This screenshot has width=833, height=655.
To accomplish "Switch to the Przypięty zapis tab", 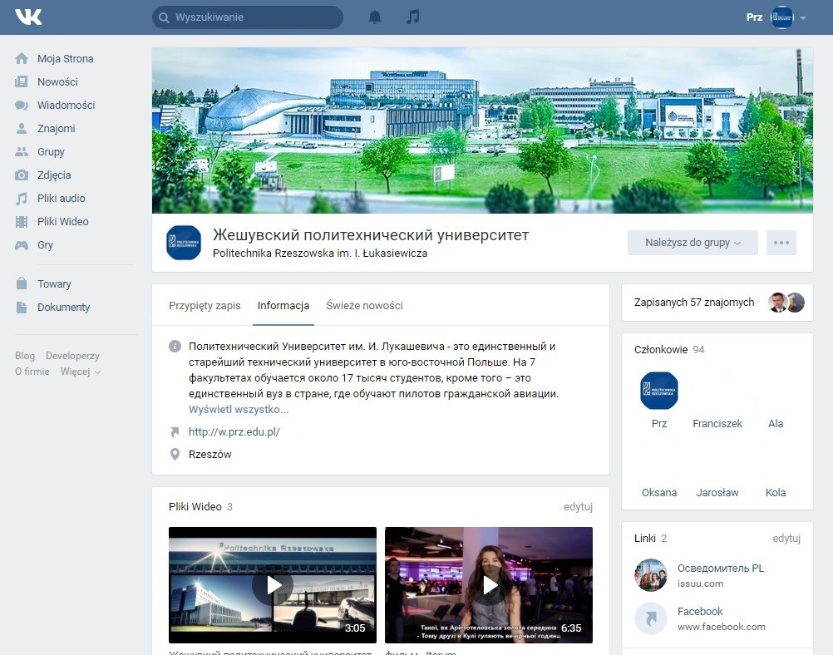I will click(x=205, y=306).
